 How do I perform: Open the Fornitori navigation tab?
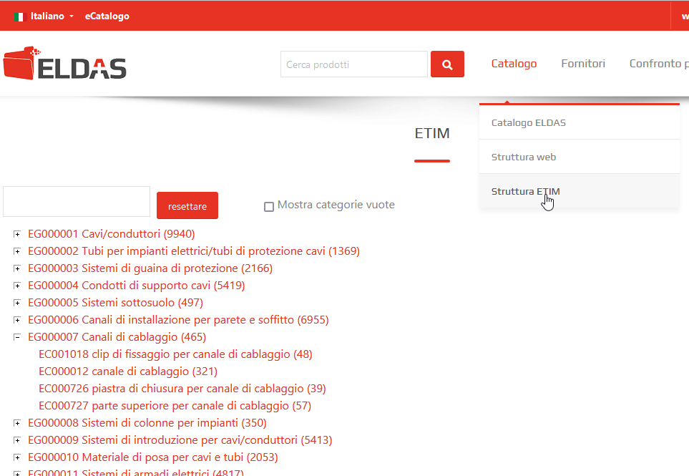(583, 64)
